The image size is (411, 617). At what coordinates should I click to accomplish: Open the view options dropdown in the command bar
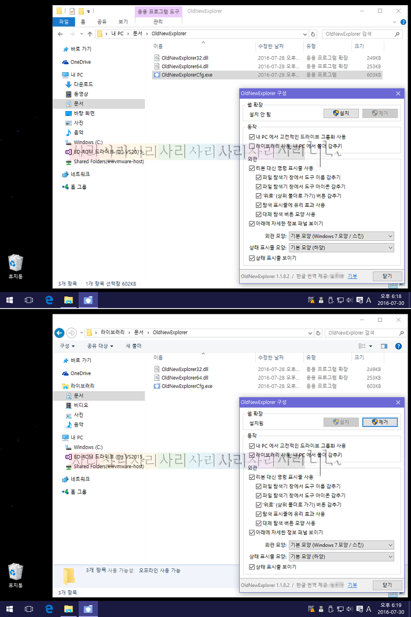tap(370, 346)
